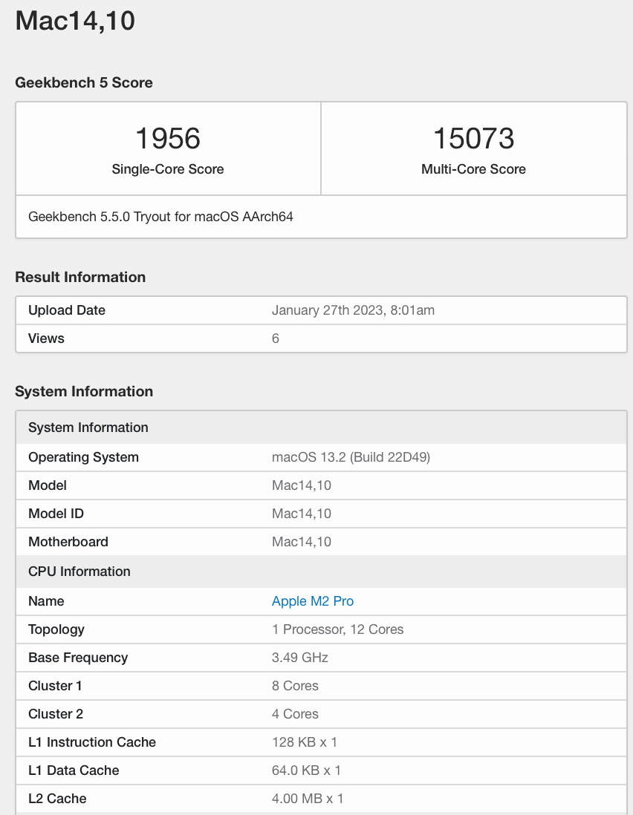Click the System Information table header row
Viewport: 633px width, 815px height.
[x=321, y=428]
